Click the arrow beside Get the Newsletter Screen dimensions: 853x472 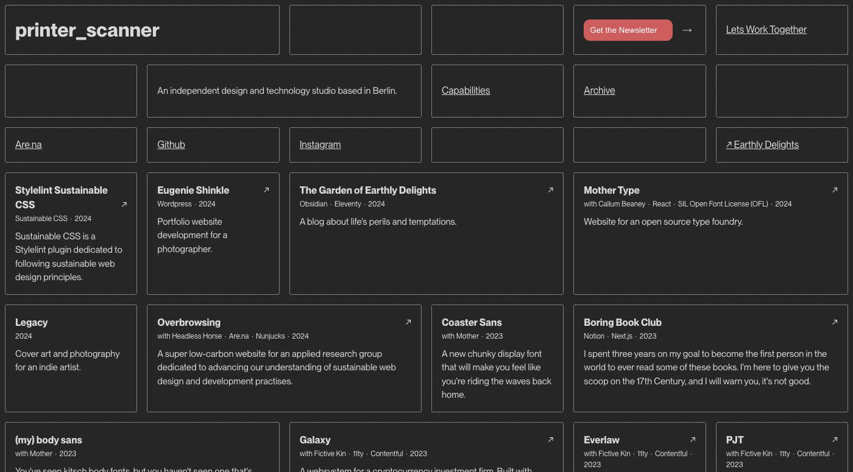[x=687, y=29]
